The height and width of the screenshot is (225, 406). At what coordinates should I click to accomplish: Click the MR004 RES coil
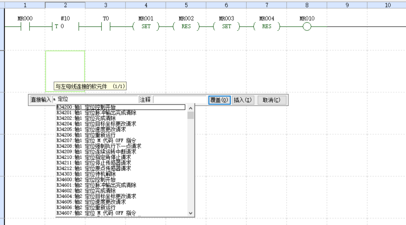[267, 27]
